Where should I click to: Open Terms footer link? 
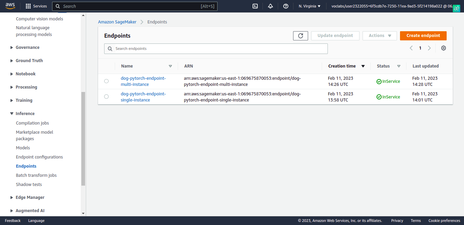click(416, 221)
